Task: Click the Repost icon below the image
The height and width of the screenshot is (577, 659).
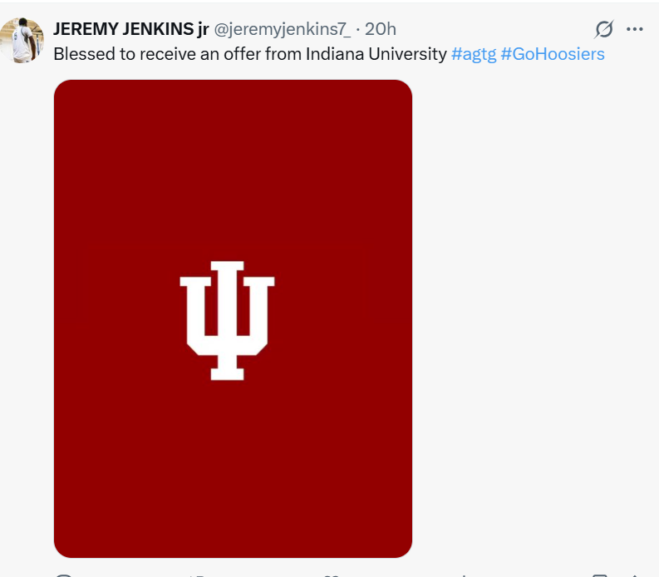Action: pyautogui.click(x=197, y=575)
